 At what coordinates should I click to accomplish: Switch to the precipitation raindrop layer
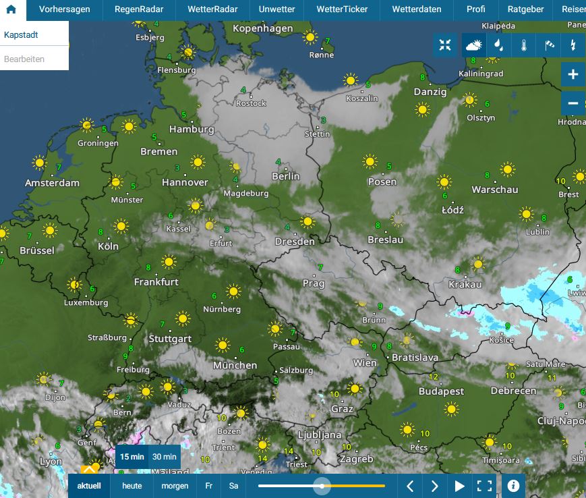[x=498, y=45]
